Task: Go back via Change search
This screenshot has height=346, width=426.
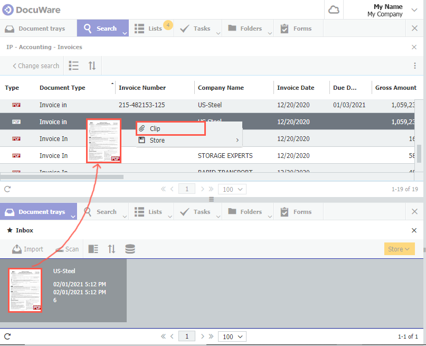Action: tap(36, 66)
